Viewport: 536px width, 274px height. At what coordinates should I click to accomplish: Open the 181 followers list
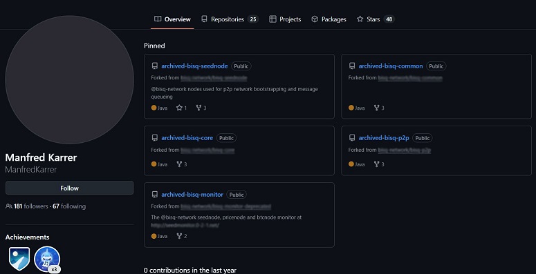30,206
